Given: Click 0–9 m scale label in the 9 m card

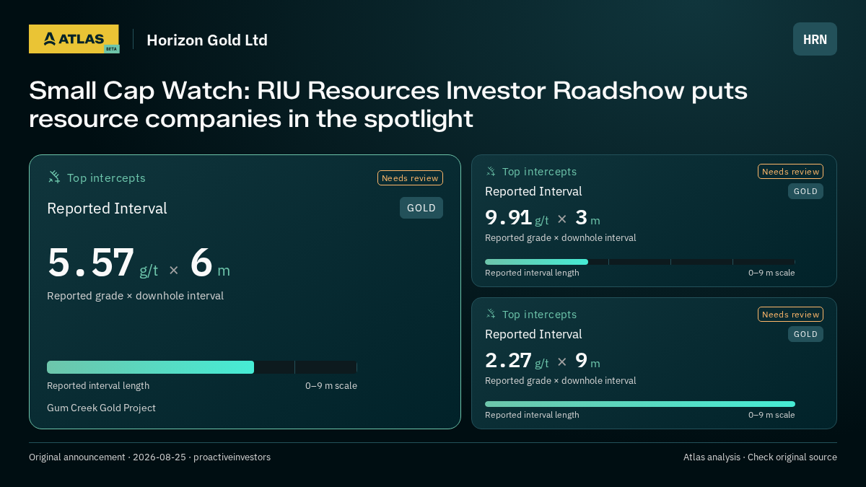Looking at the screenshot, I should point(771,415).
